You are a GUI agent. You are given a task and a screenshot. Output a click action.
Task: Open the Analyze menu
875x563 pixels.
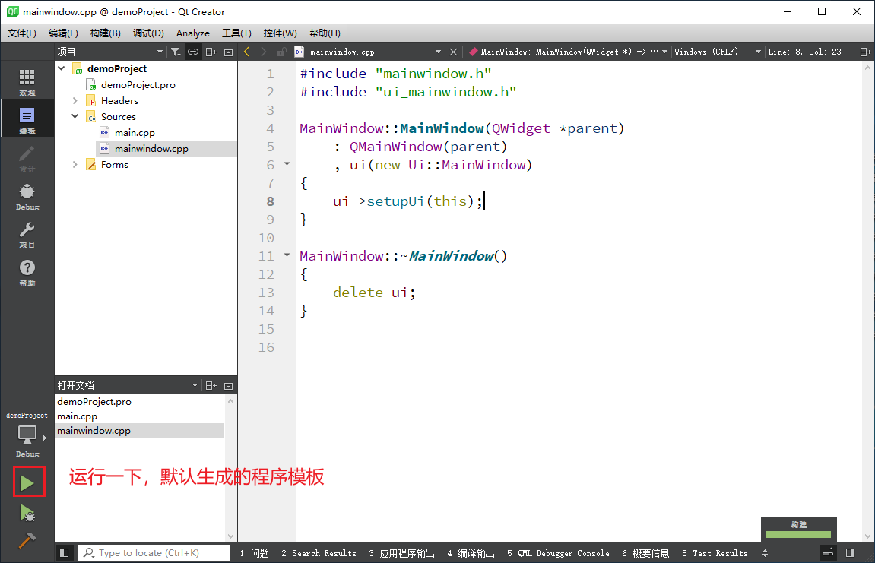coord(193,33)
